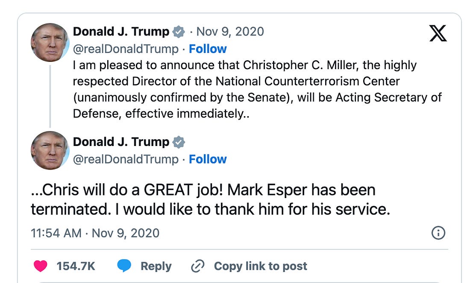The image size is (470, 283).
Task: Click the chain link copy icon
Action: 198,266
